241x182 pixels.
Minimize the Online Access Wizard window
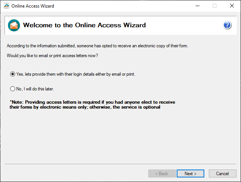click(197, 6)
